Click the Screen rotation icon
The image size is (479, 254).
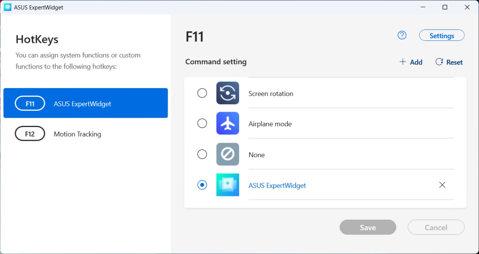pyautogui.click(x=228, y=93)
